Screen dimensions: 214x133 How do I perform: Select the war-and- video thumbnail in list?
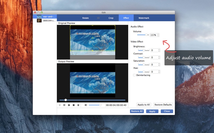[39, 16]
